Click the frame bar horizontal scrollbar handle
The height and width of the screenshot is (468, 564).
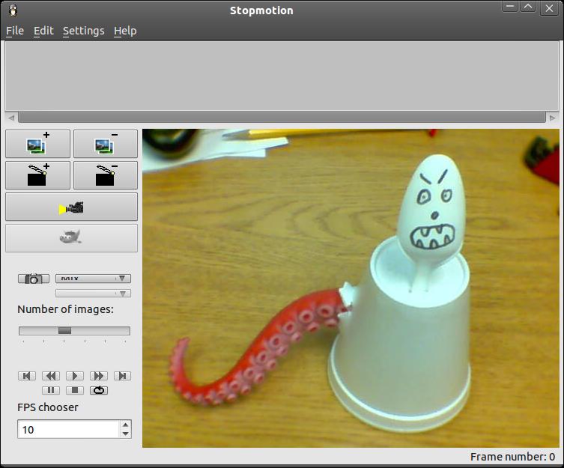(282, 118)
